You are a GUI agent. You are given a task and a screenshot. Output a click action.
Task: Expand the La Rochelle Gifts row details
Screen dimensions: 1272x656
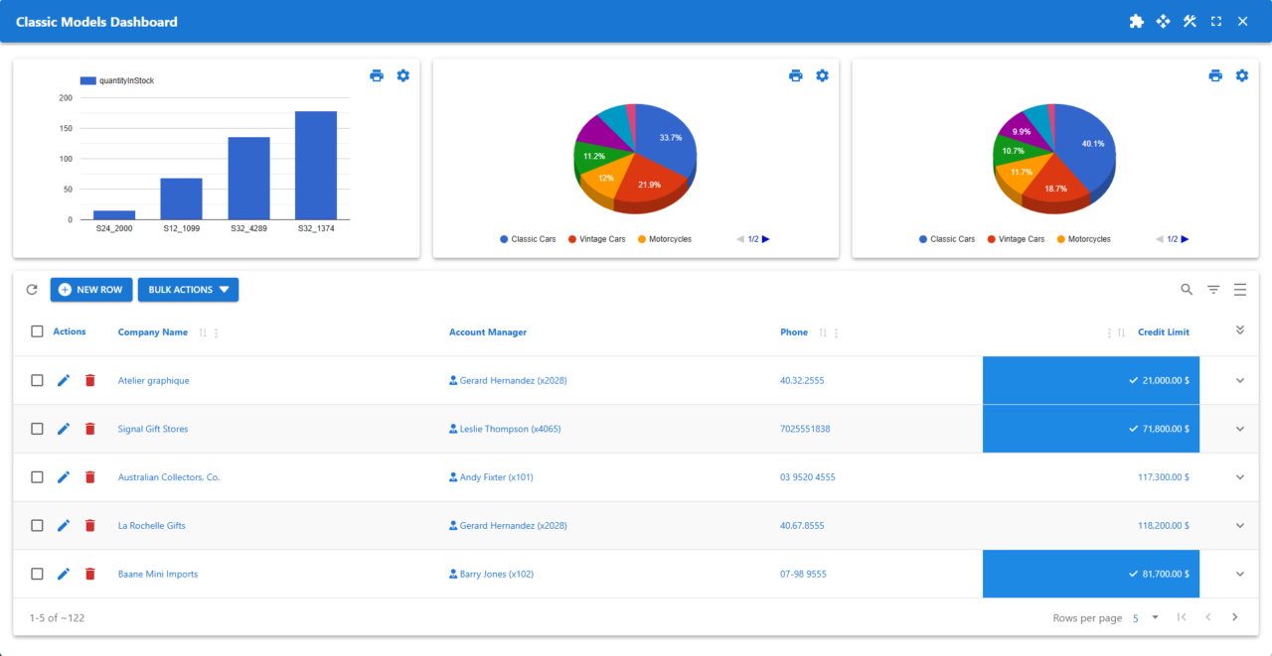[x=1240, y=525]
